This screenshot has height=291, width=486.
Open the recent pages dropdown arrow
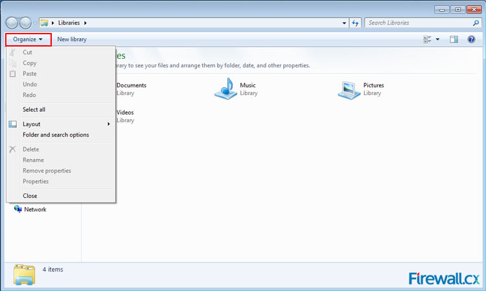coord(35,23)
